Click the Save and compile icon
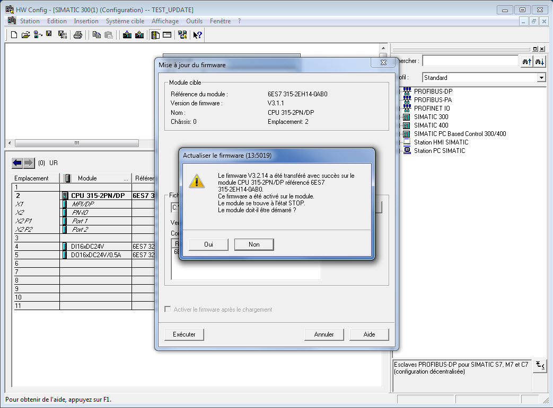The height and width of the screenshot is (408, 553). [x=62, y=35]
